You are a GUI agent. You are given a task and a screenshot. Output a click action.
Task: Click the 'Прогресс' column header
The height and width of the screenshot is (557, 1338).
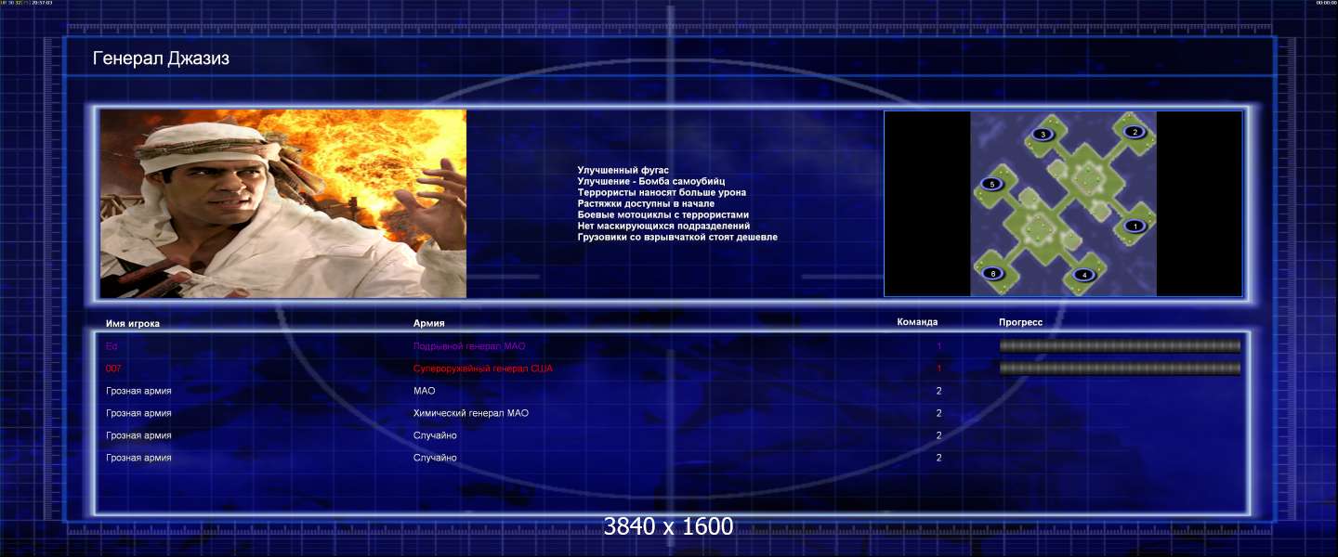(1020, 322)
